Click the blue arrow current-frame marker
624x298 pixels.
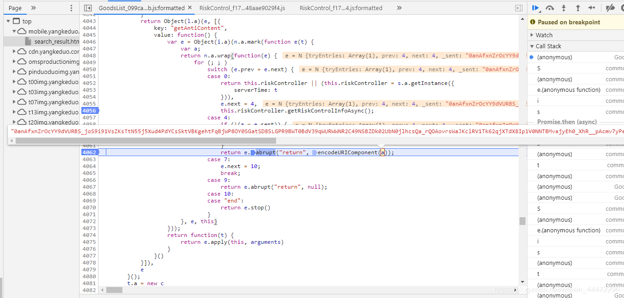[x=532, y=57]
